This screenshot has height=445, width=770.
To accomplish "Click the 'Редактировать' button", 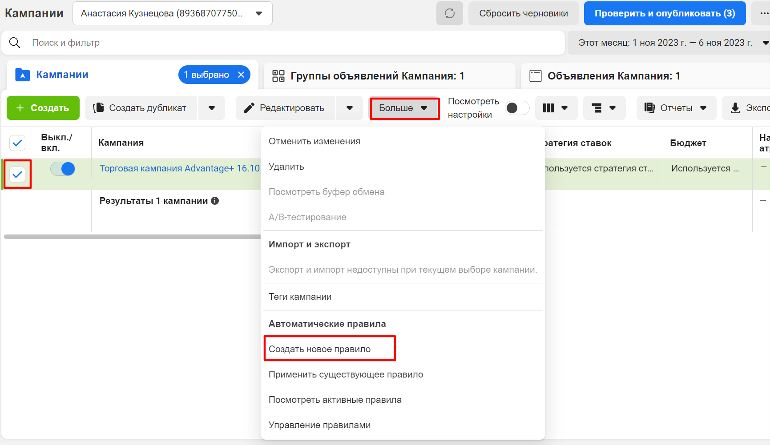I will (285, 108).
